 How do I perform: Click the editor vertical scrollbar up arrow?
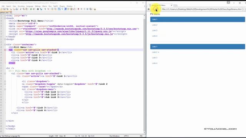pos(145,16)
